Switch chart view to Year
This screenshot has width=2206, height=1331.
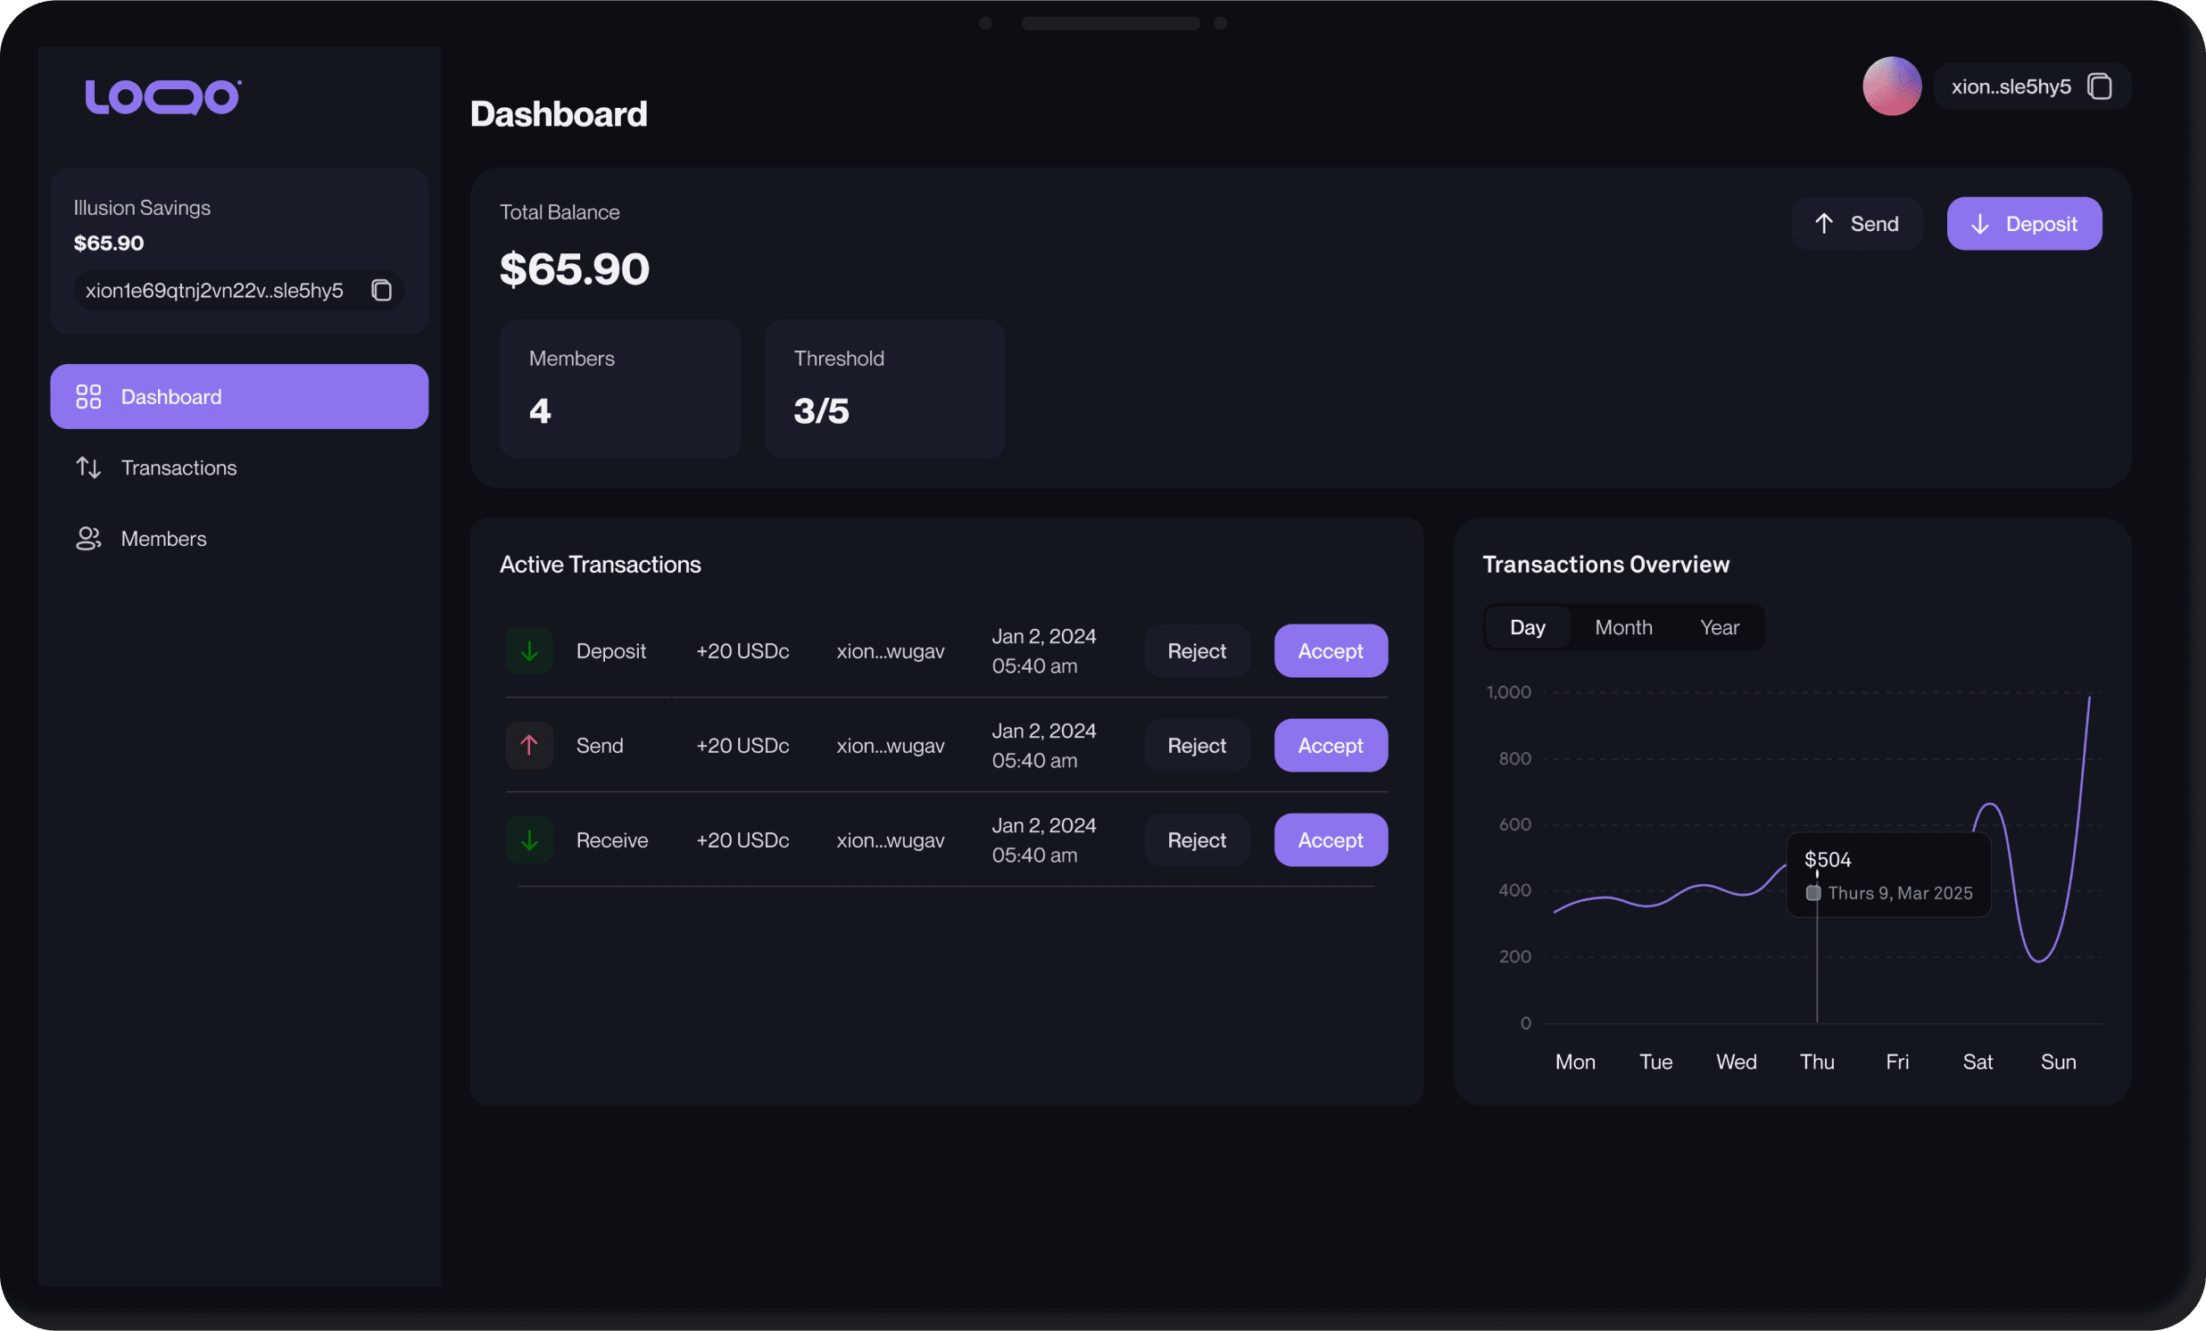tap(1718, 626)
